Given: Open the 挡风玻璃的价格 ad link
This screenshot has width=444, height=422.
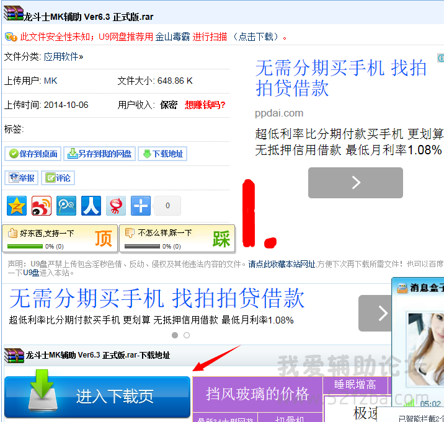Looking at the screenshot, I should pyautogui.click(x=257, y=394).
